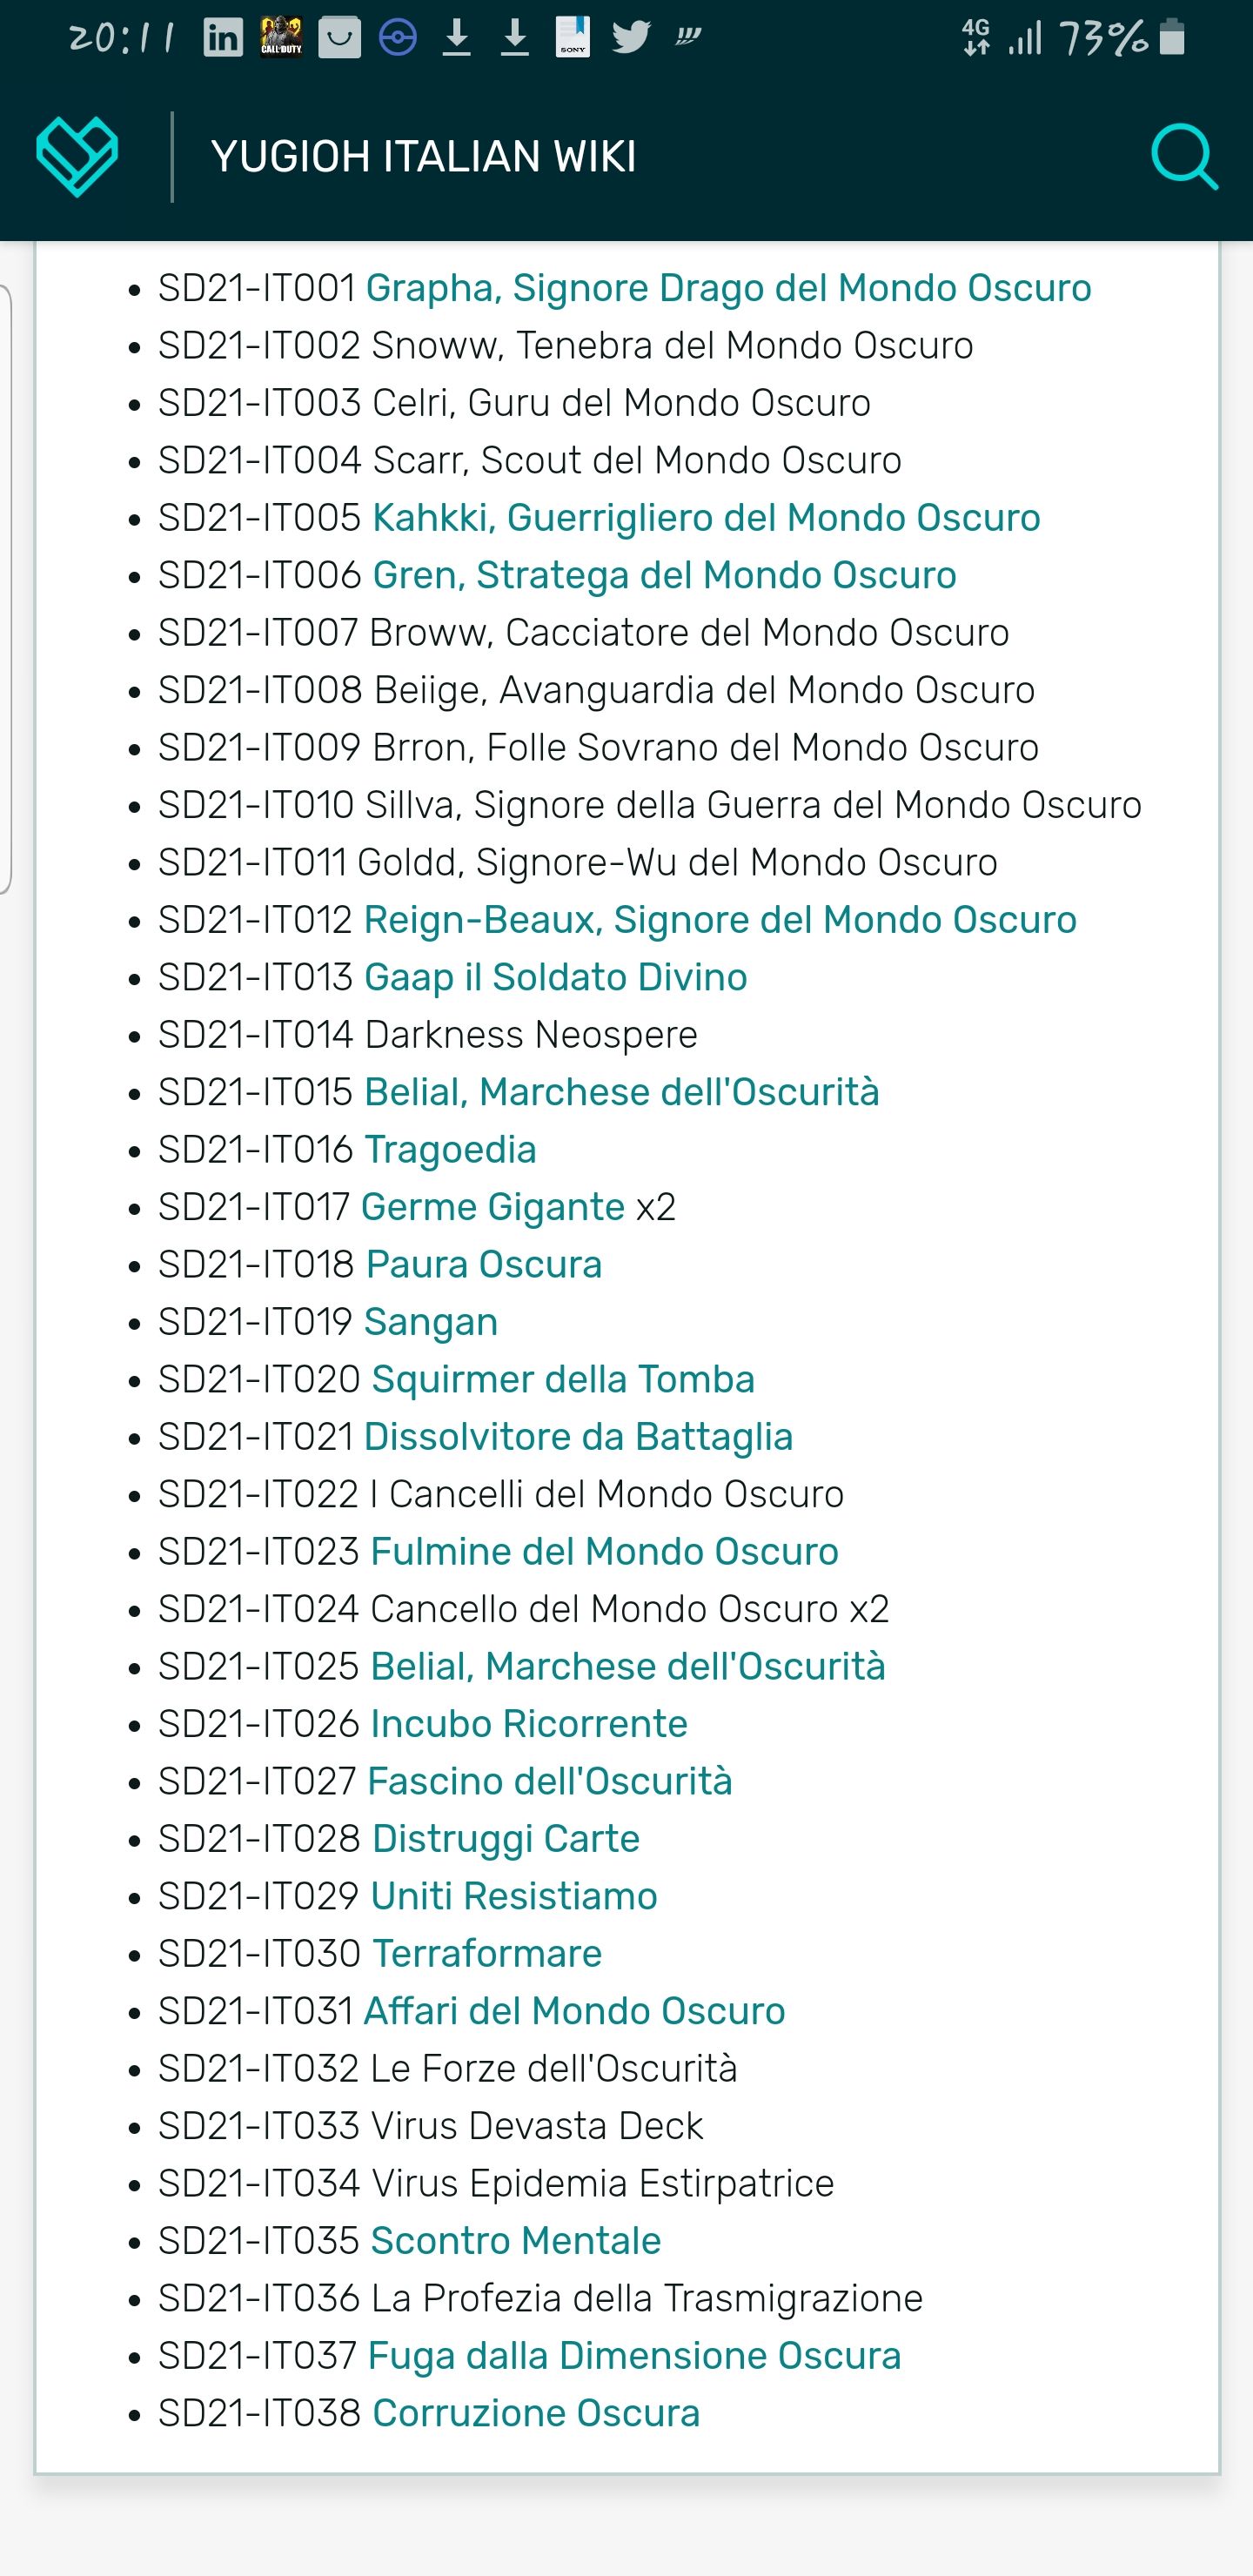Tap the LinkedIn notification icon in status bar

pos(223,38)
